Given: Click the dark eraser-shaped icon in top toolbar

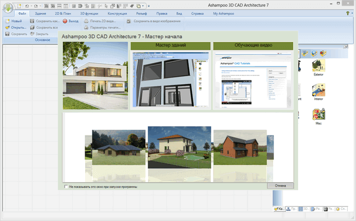Looking at the screenshot, I should pos(132,6).
